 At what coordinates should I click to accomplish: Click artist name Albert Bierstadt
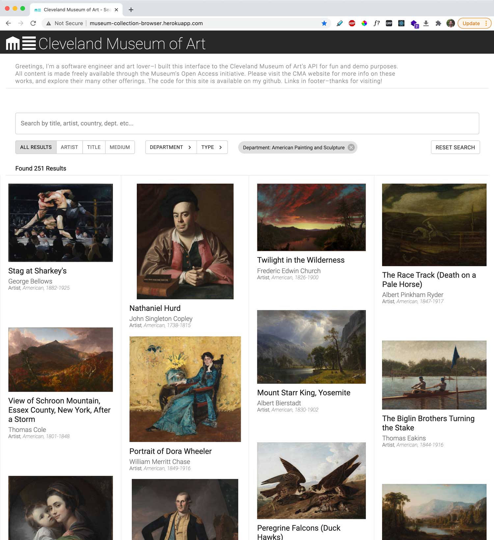coord(279,403)
